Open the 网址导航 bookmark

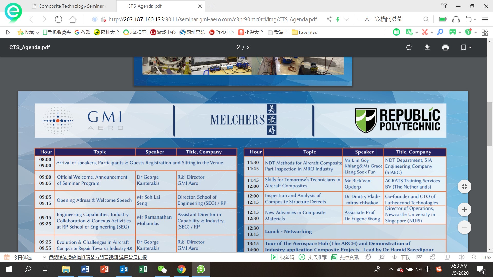coord(192,32)
